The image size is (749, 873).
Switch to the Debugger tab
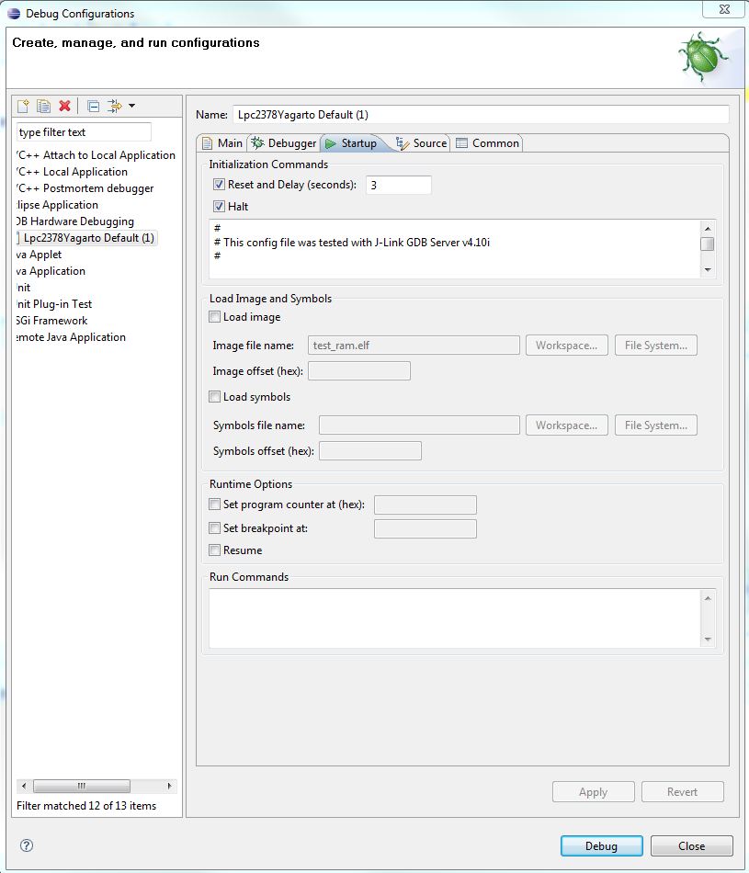283,143
